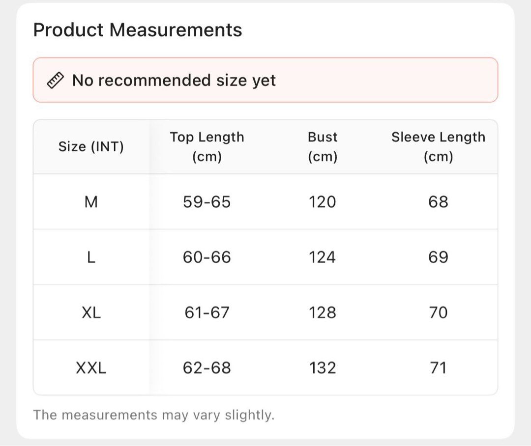Select the Top Length (cm) column header
This screenshot has width=531, height=446.
click(207, 146)
